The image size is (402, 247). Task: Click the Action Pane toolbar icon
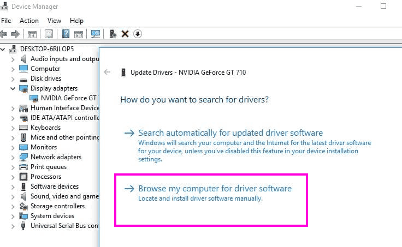(x=79, y=34)
